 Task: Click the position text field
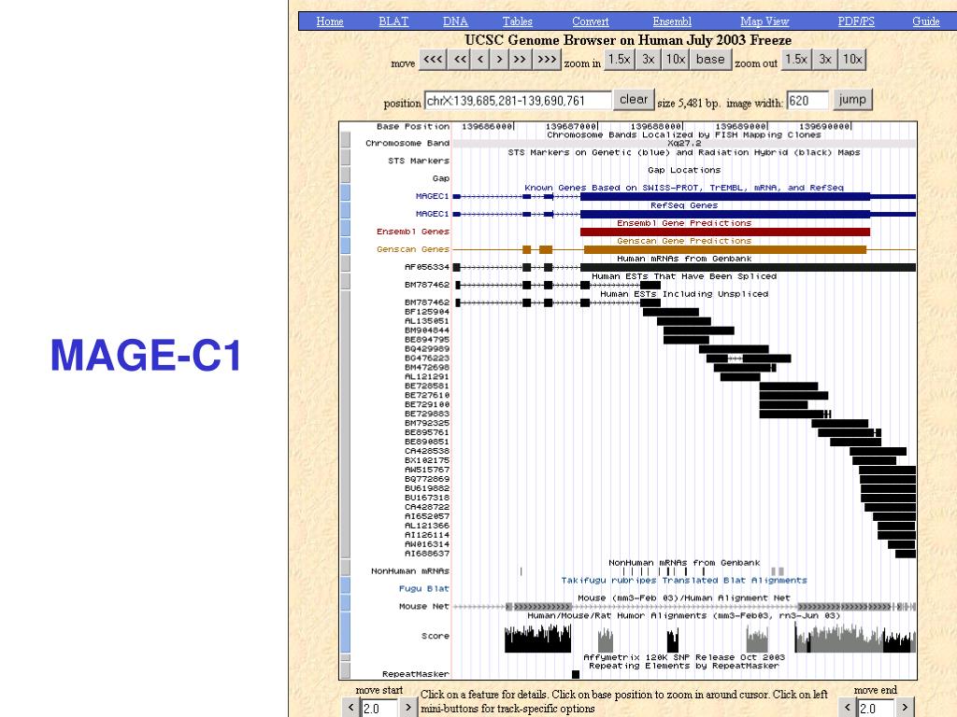518,101
